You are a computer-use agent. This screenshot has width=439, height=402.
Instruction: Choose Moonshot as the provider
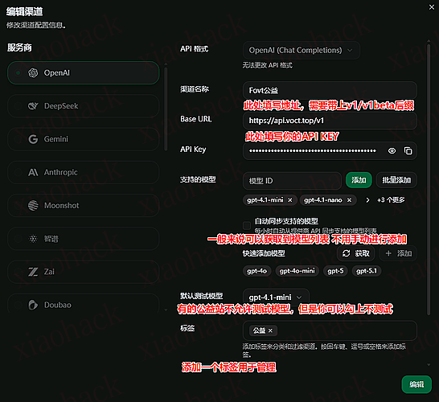tap(84, 206)
